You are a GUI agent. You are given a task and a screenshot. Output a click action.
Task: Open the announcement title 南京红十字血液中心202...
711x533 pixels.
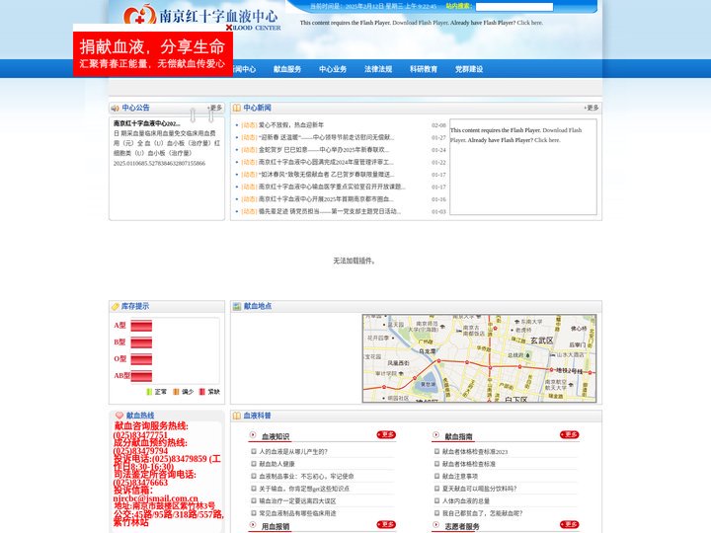click(146, 123)
